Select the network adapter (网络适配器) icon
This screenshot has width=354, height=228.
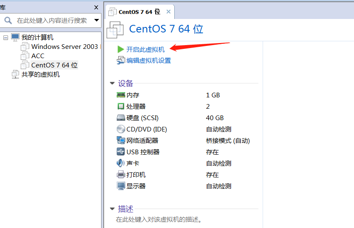(x=121, y=140)
